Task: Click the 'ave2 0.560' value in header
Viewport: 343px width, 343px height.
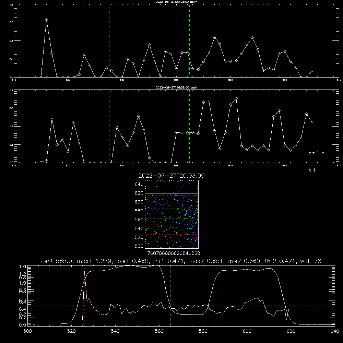Action: click(244, 261)
